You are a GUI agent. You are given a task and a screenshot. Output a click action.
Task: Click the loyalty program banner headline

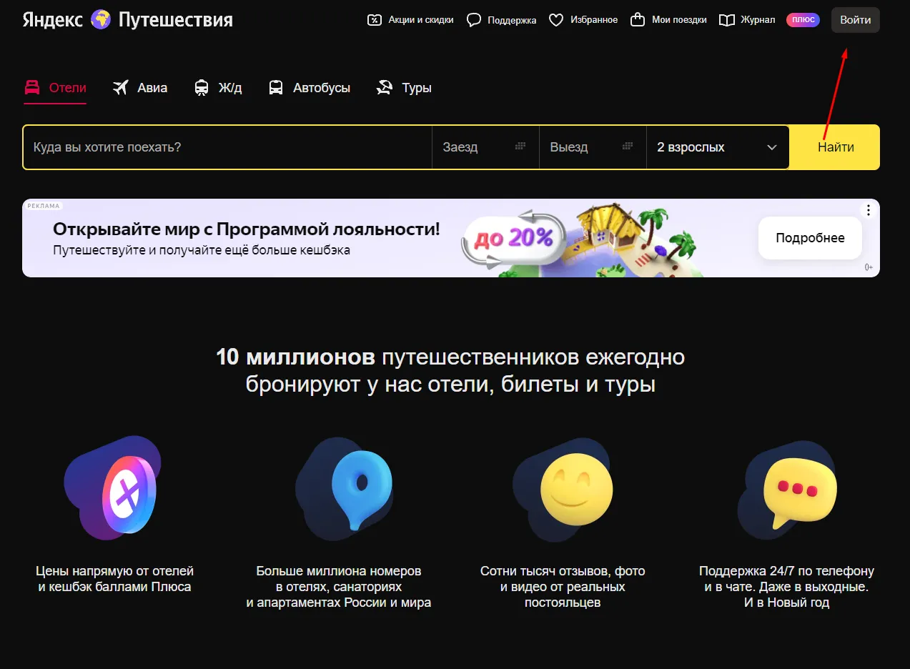[x=247, y=229]
